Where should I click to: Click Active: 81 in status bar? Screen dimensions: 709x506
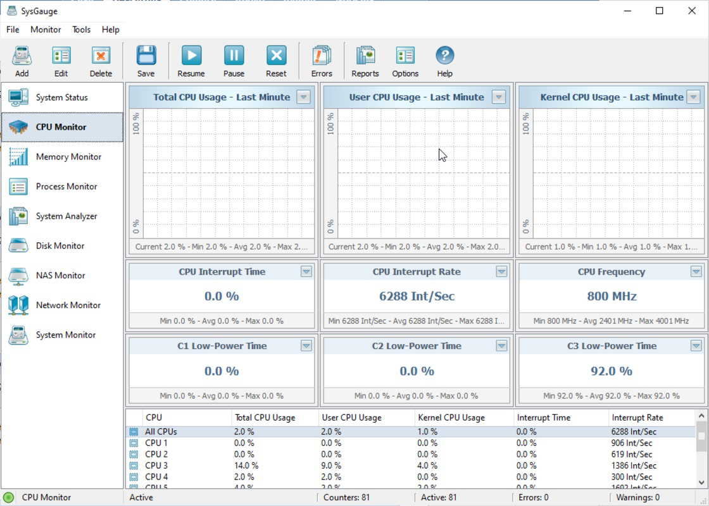click(441, 497)
